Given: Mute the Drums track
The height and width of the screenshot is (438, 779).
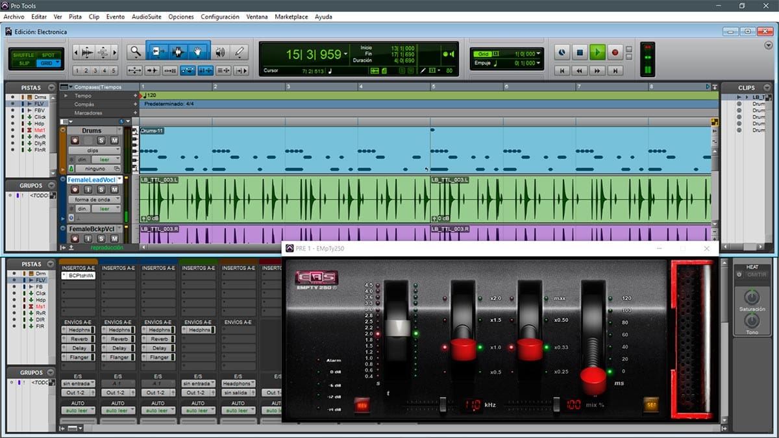Looking at the screenshot, I should (114, 140).
